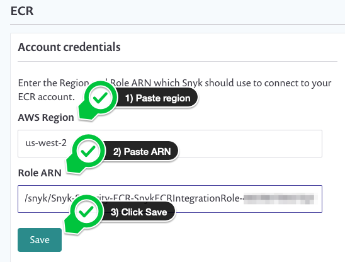The width and height of the screenshot is (345, 262).
Task: Click the '1) Paste region' callout label
Action: point(157,98)
